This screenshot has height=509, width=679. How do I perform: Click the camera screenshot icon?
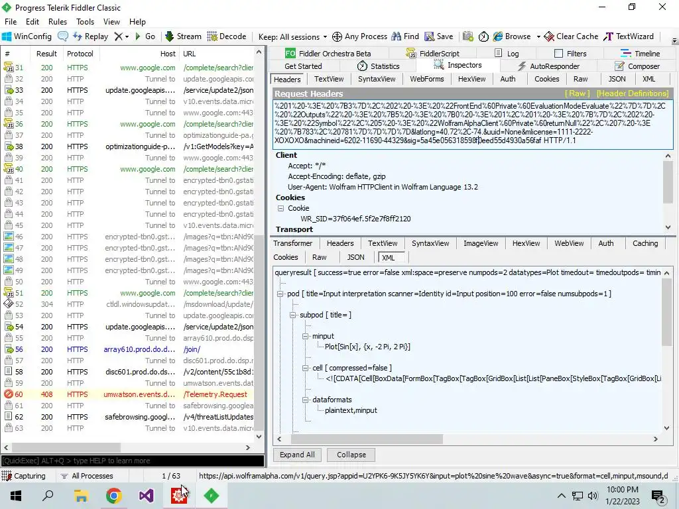pyautogui.click(x=467, y=36)
